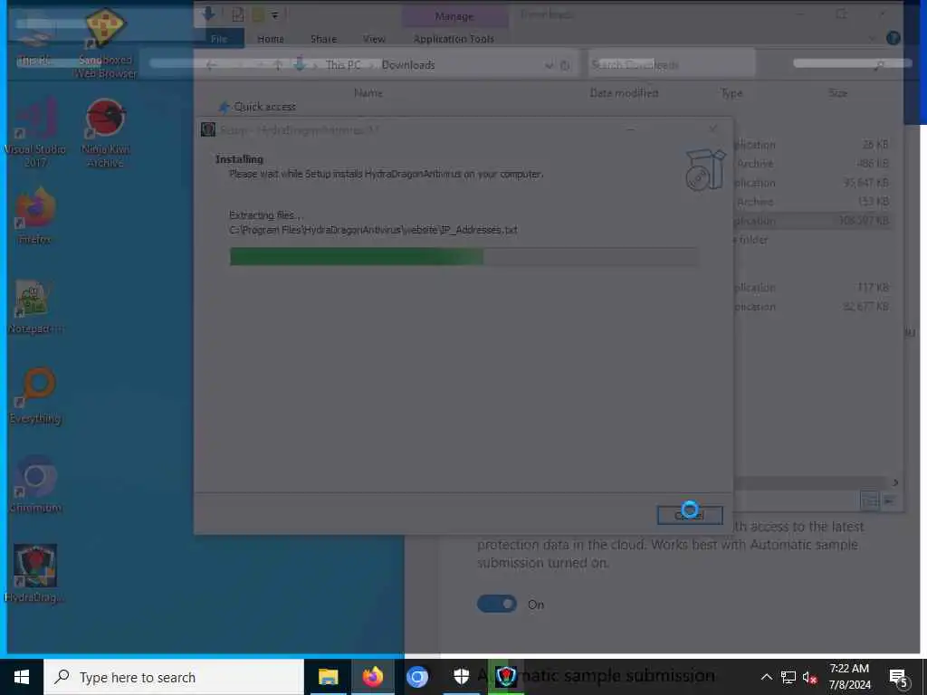927x695 pixels.
Task: Sort files by the Type column
Action: click(731, 93)
